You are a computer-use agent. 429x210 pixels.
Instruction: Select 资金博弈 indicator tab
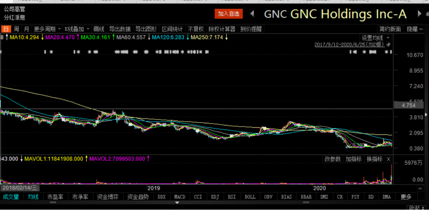pos(108,196)
